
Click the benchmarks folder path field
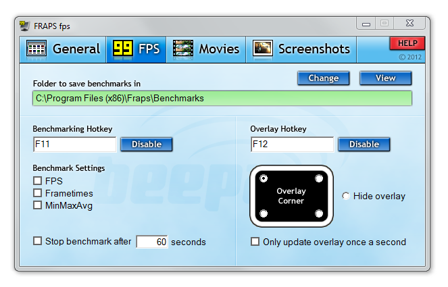pos(222,98)
